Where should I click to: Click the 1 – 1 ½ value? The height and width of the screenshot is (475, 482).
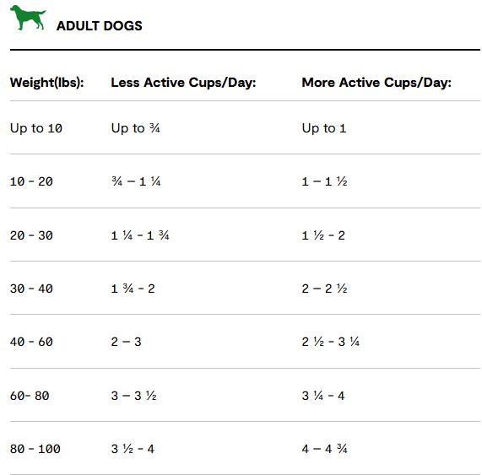[325, 181]
